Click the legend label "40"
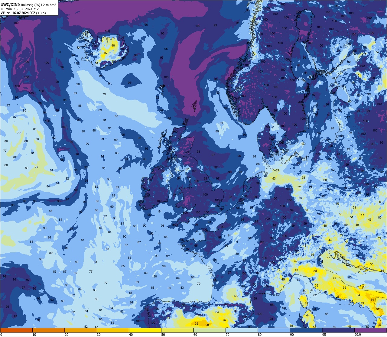The height and width of the screenshot is (337, 387). pos(131,335)
